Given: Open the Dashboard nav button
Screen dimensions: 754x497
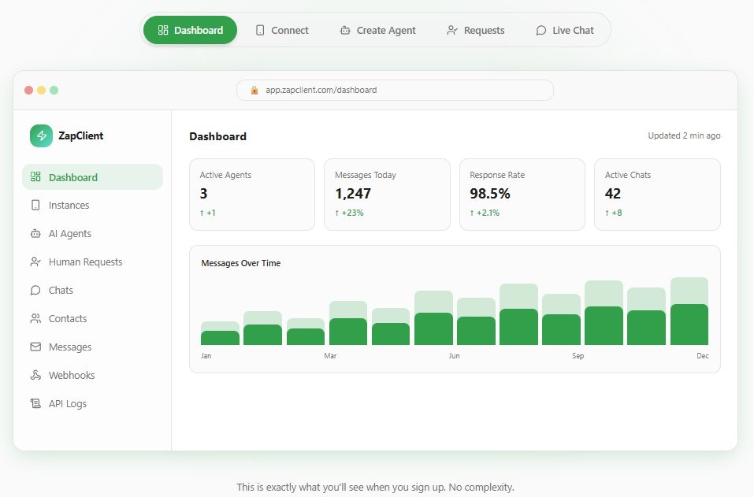Looking at the screenshot, I should pyautogui.click(x=189, y=30).
